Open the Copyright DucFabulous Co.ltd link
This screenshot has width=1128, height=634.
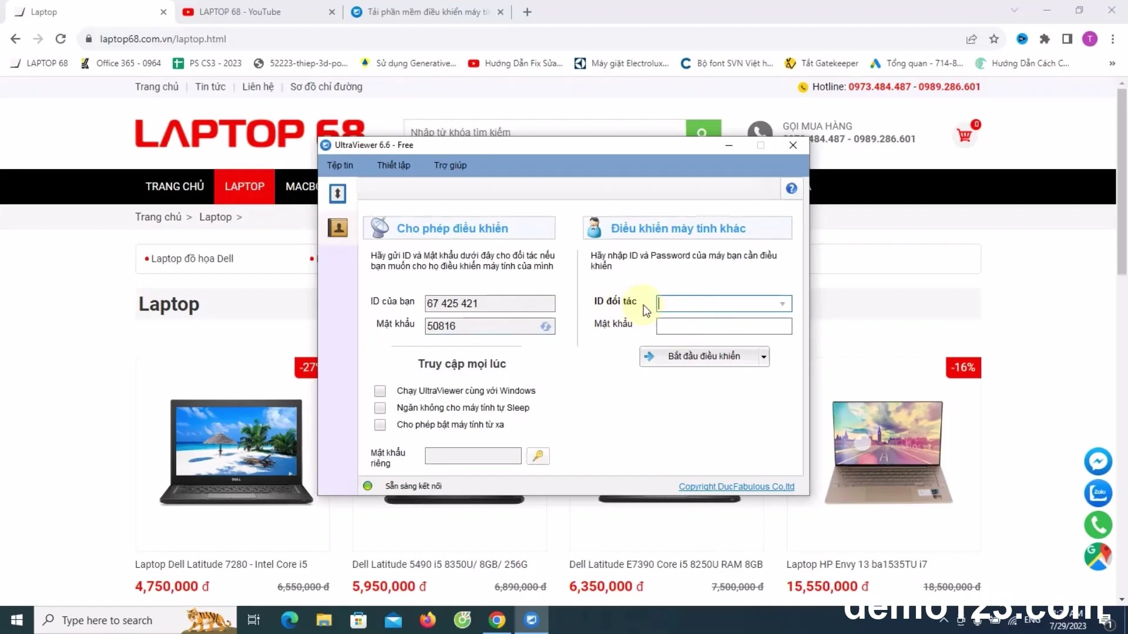[x=737, y=487]
